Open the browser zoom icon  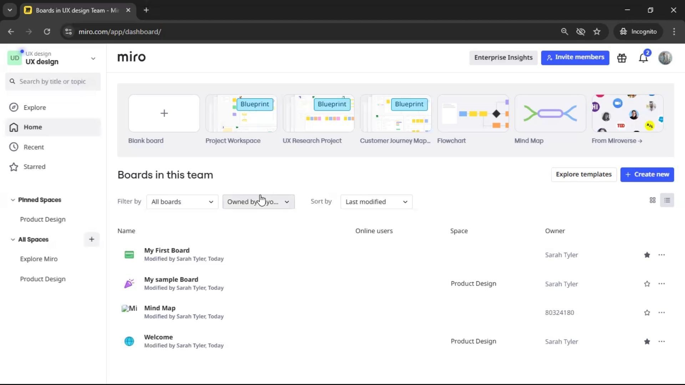[564, 32]
